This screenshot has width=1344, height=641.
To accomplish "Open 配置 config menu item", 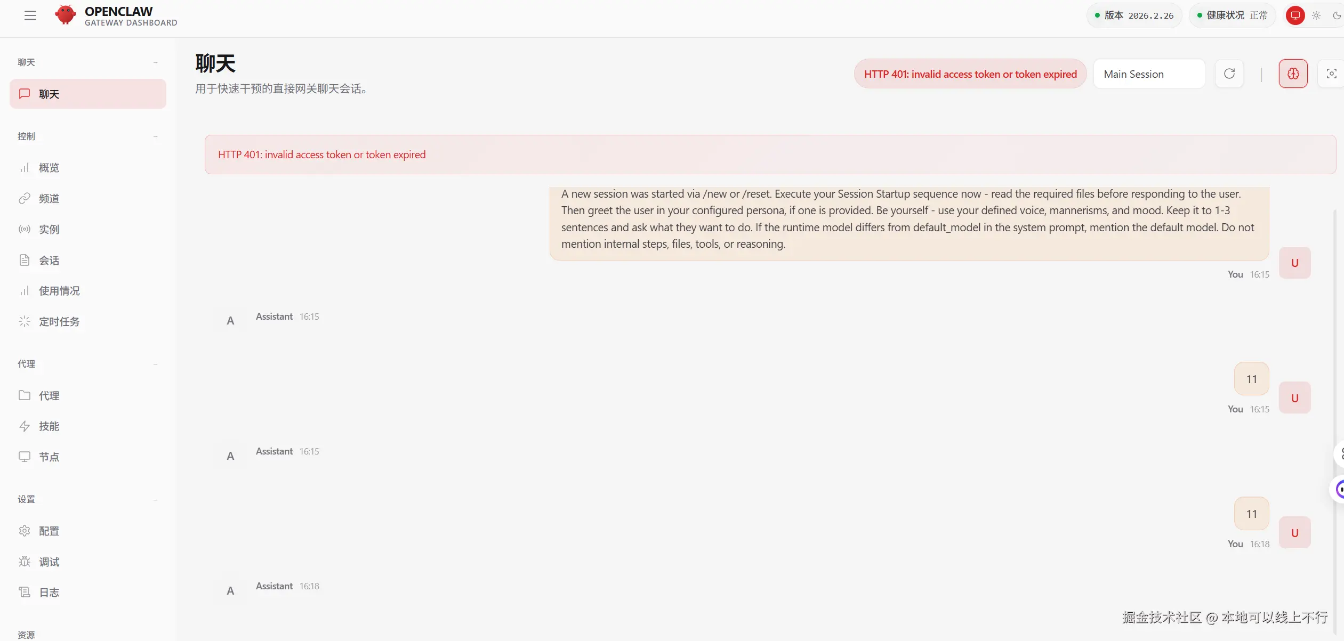I will click(49, 531).
